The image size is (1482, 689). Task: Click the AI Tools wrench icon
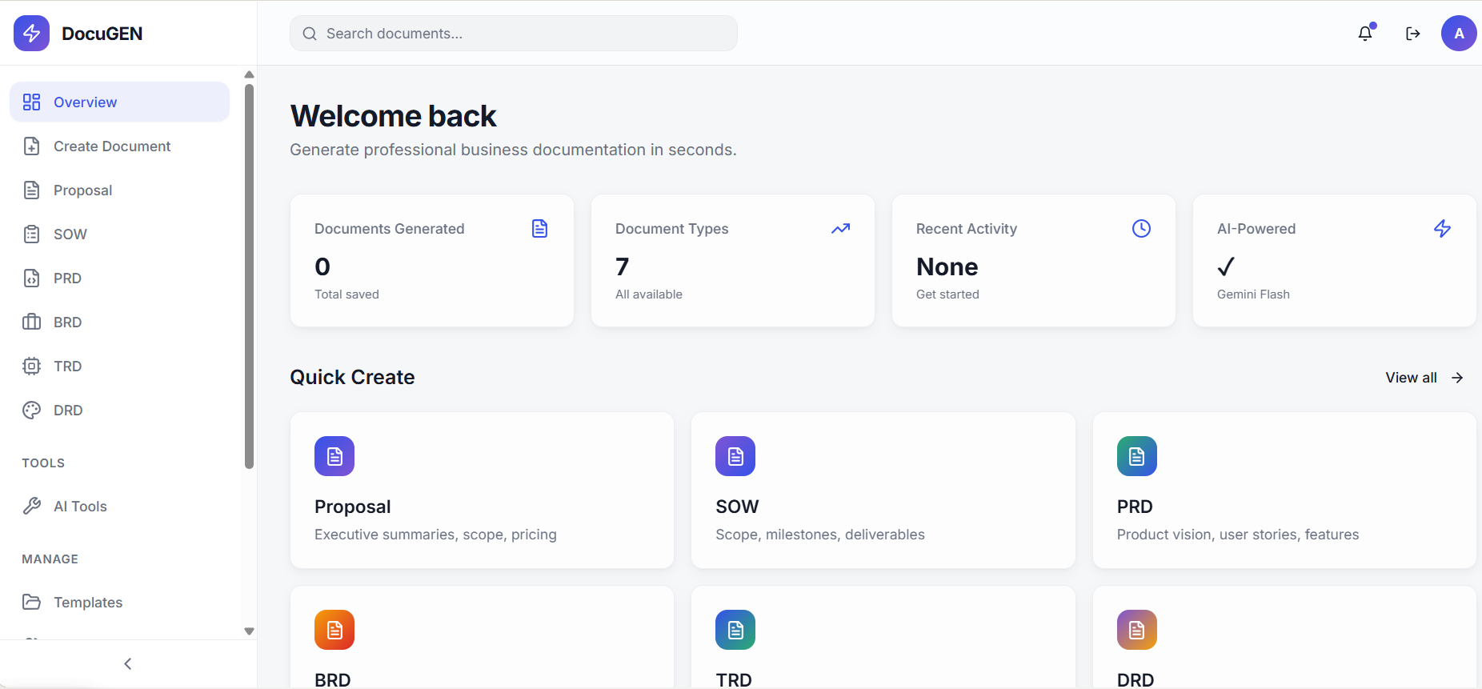pos(31,506)
